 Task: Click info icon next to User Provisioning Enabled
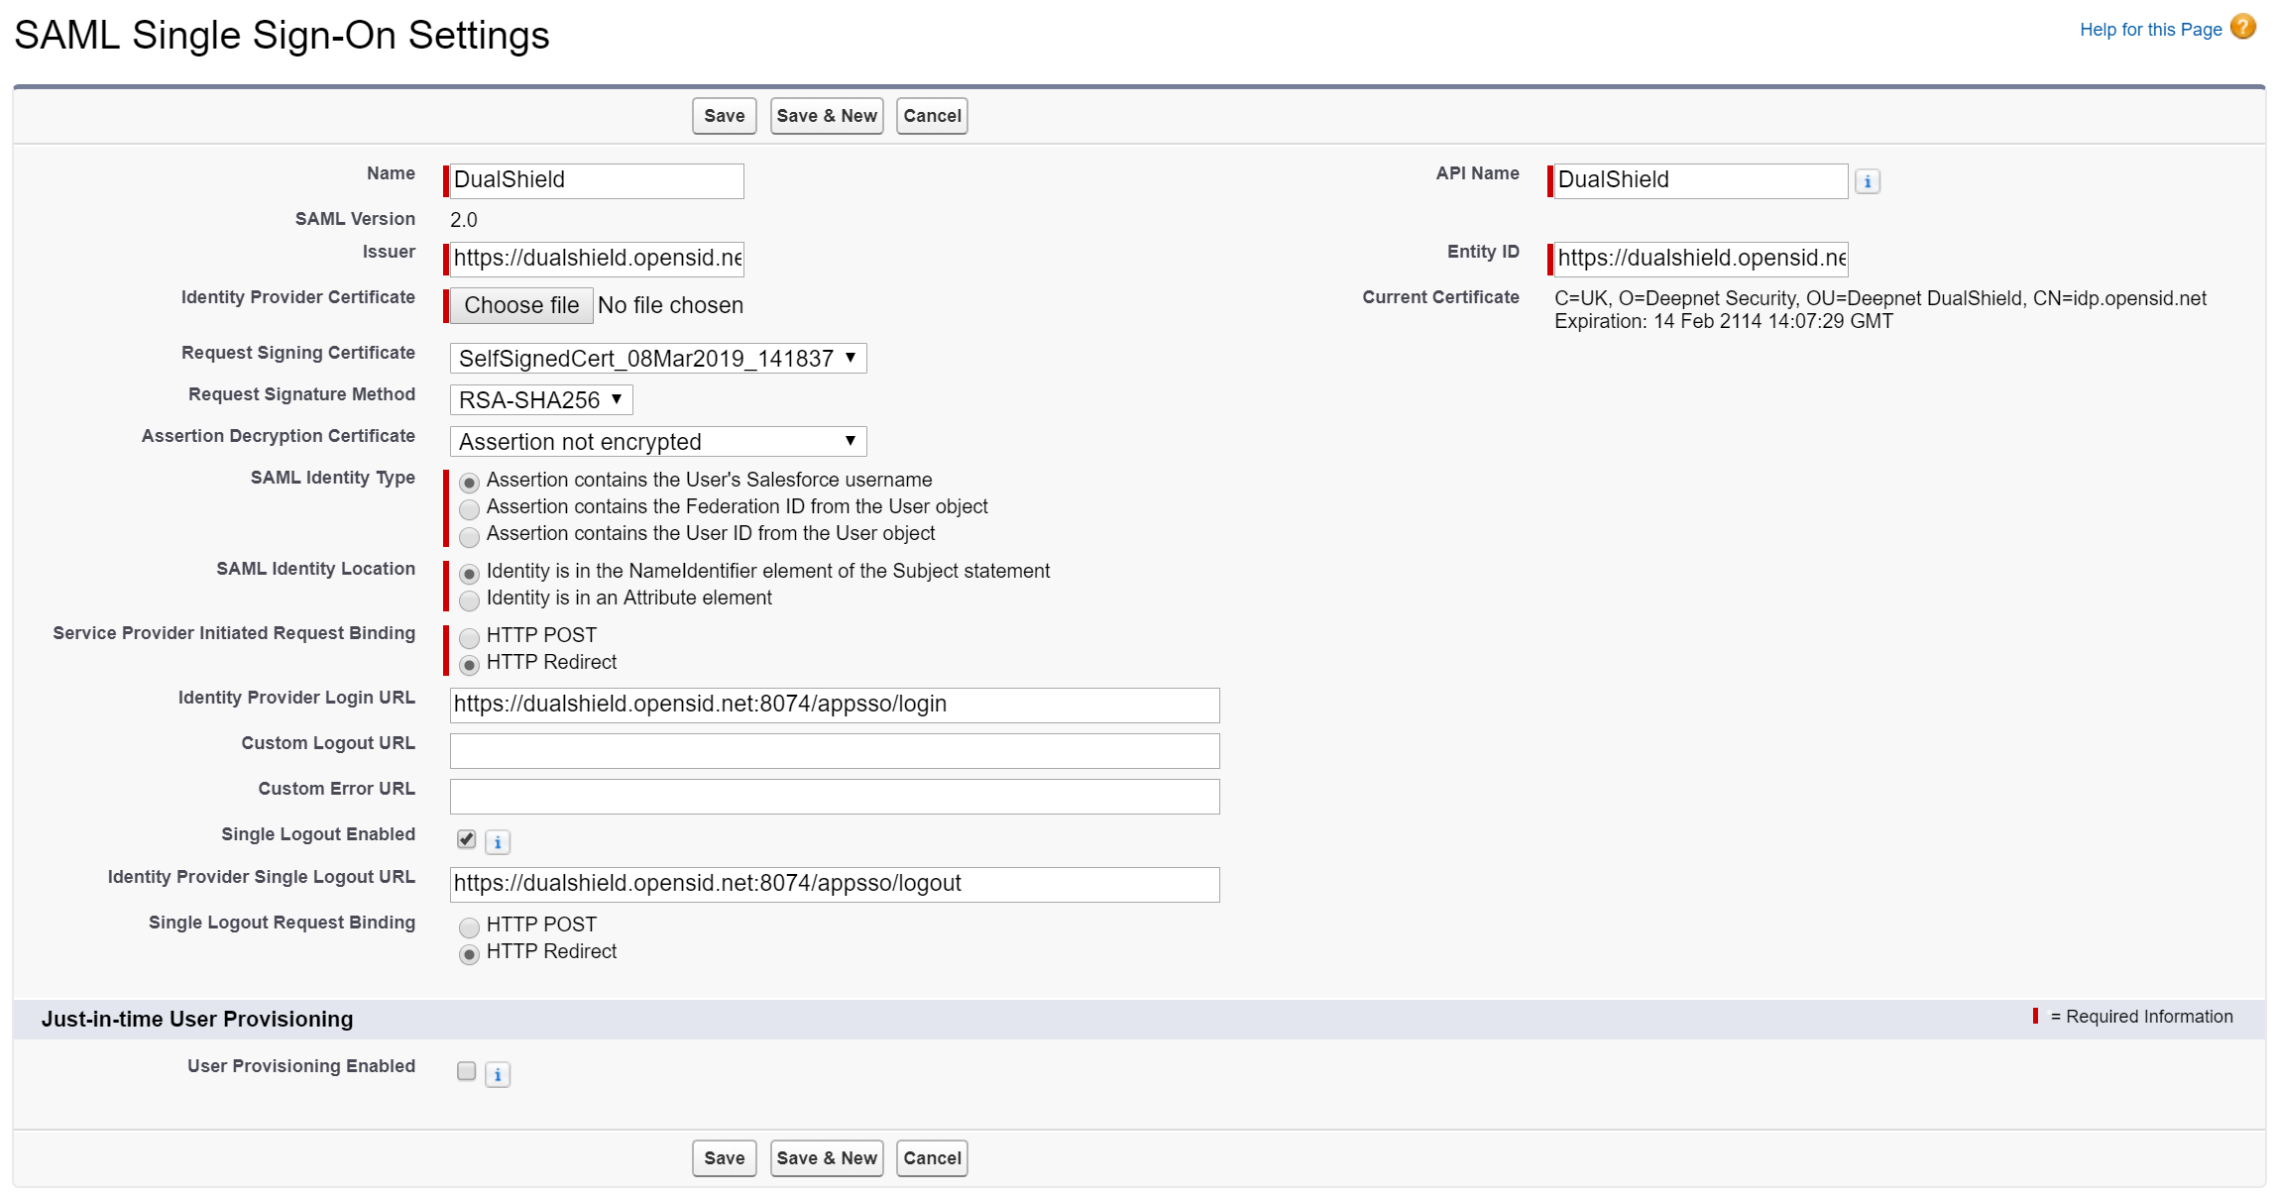[x=498, y=1074]
